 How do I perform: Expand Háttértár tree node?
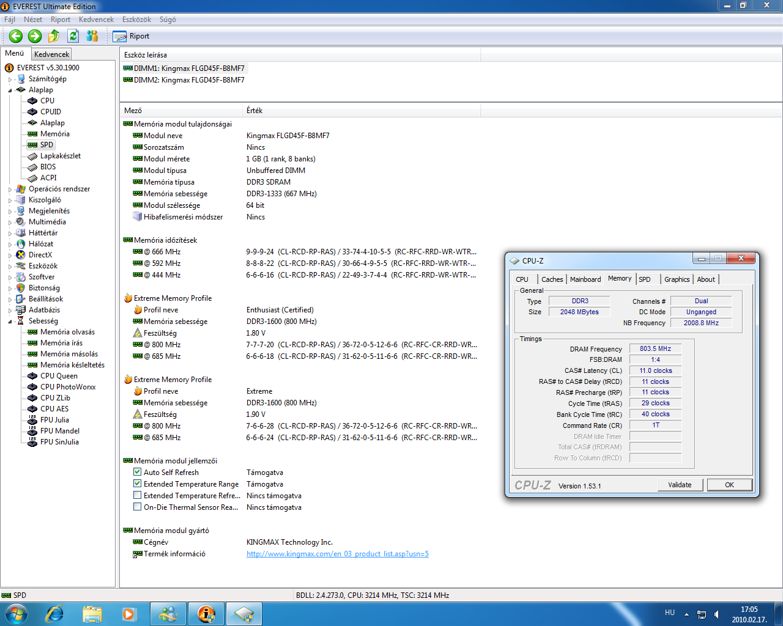pyautogui.click(x=10, y=234)
